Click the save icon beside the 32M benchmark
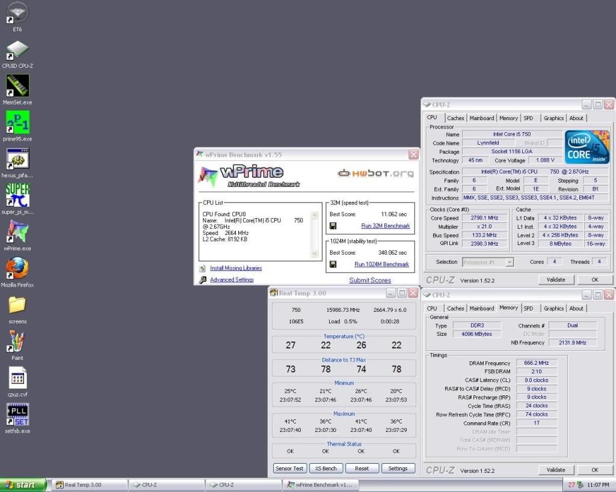The image size is (616, 492). [333, 226]
